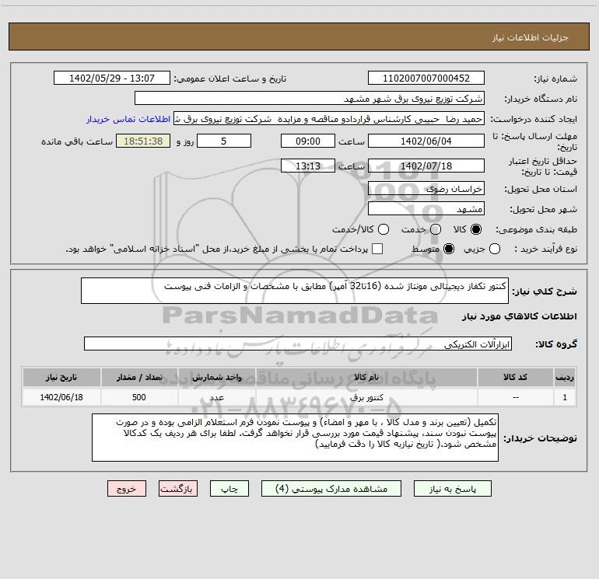Choose the متوسط purchase type option
Viewport: 599px width, 579px height.
(x=449, y=249)
